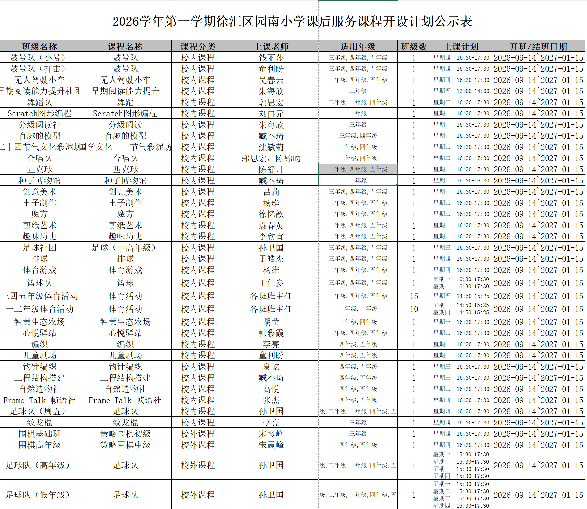Click the cell 鼓号队（小号）
This screenshot has width=587, height=509.
[x=39, y=58]
